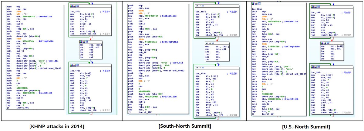Click "short loc_155" in South-North panel

tap(214, 35)
